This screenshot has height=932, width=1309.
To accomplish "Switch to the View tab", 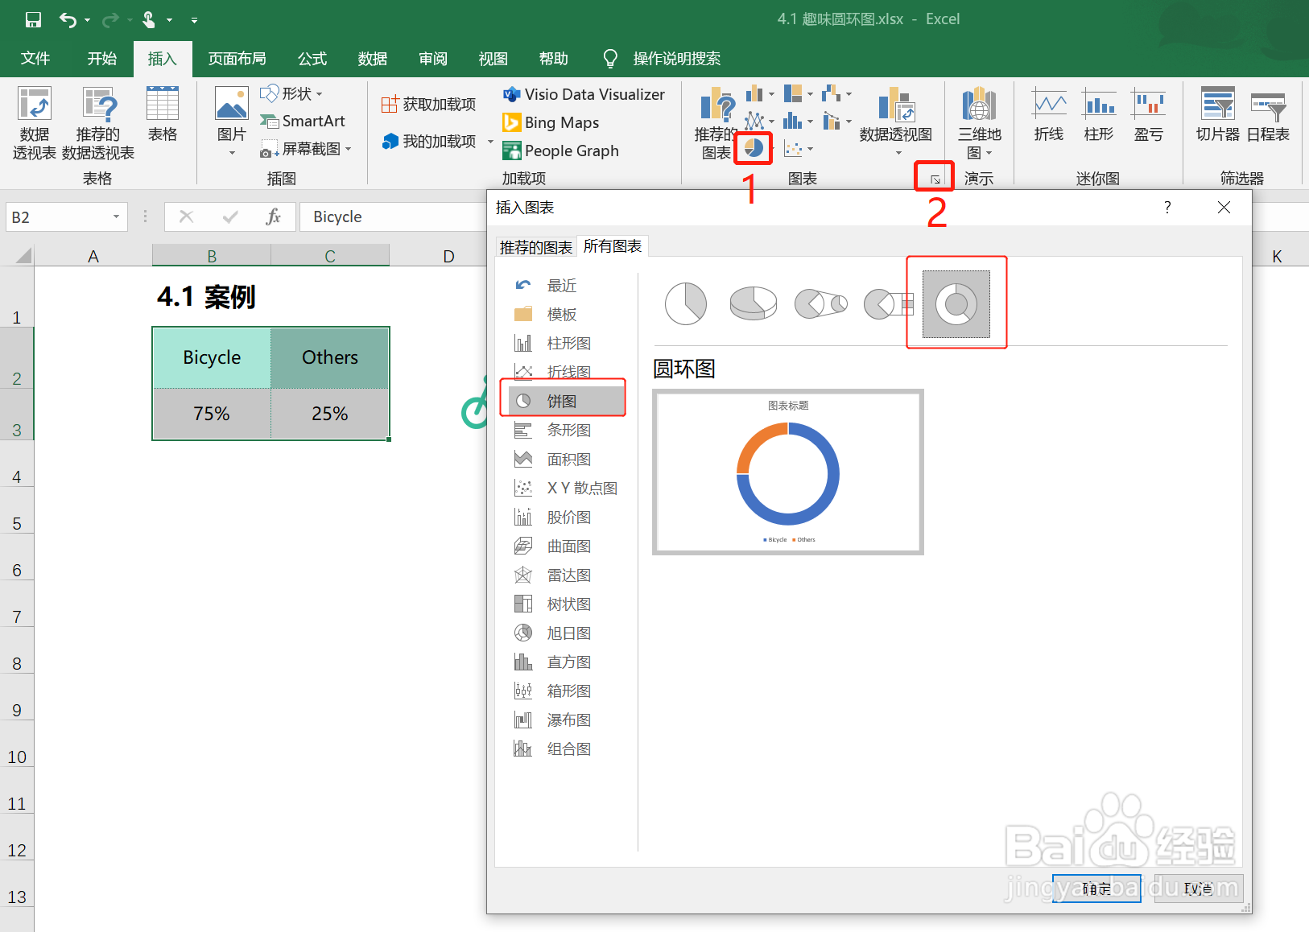I will 493,59.
